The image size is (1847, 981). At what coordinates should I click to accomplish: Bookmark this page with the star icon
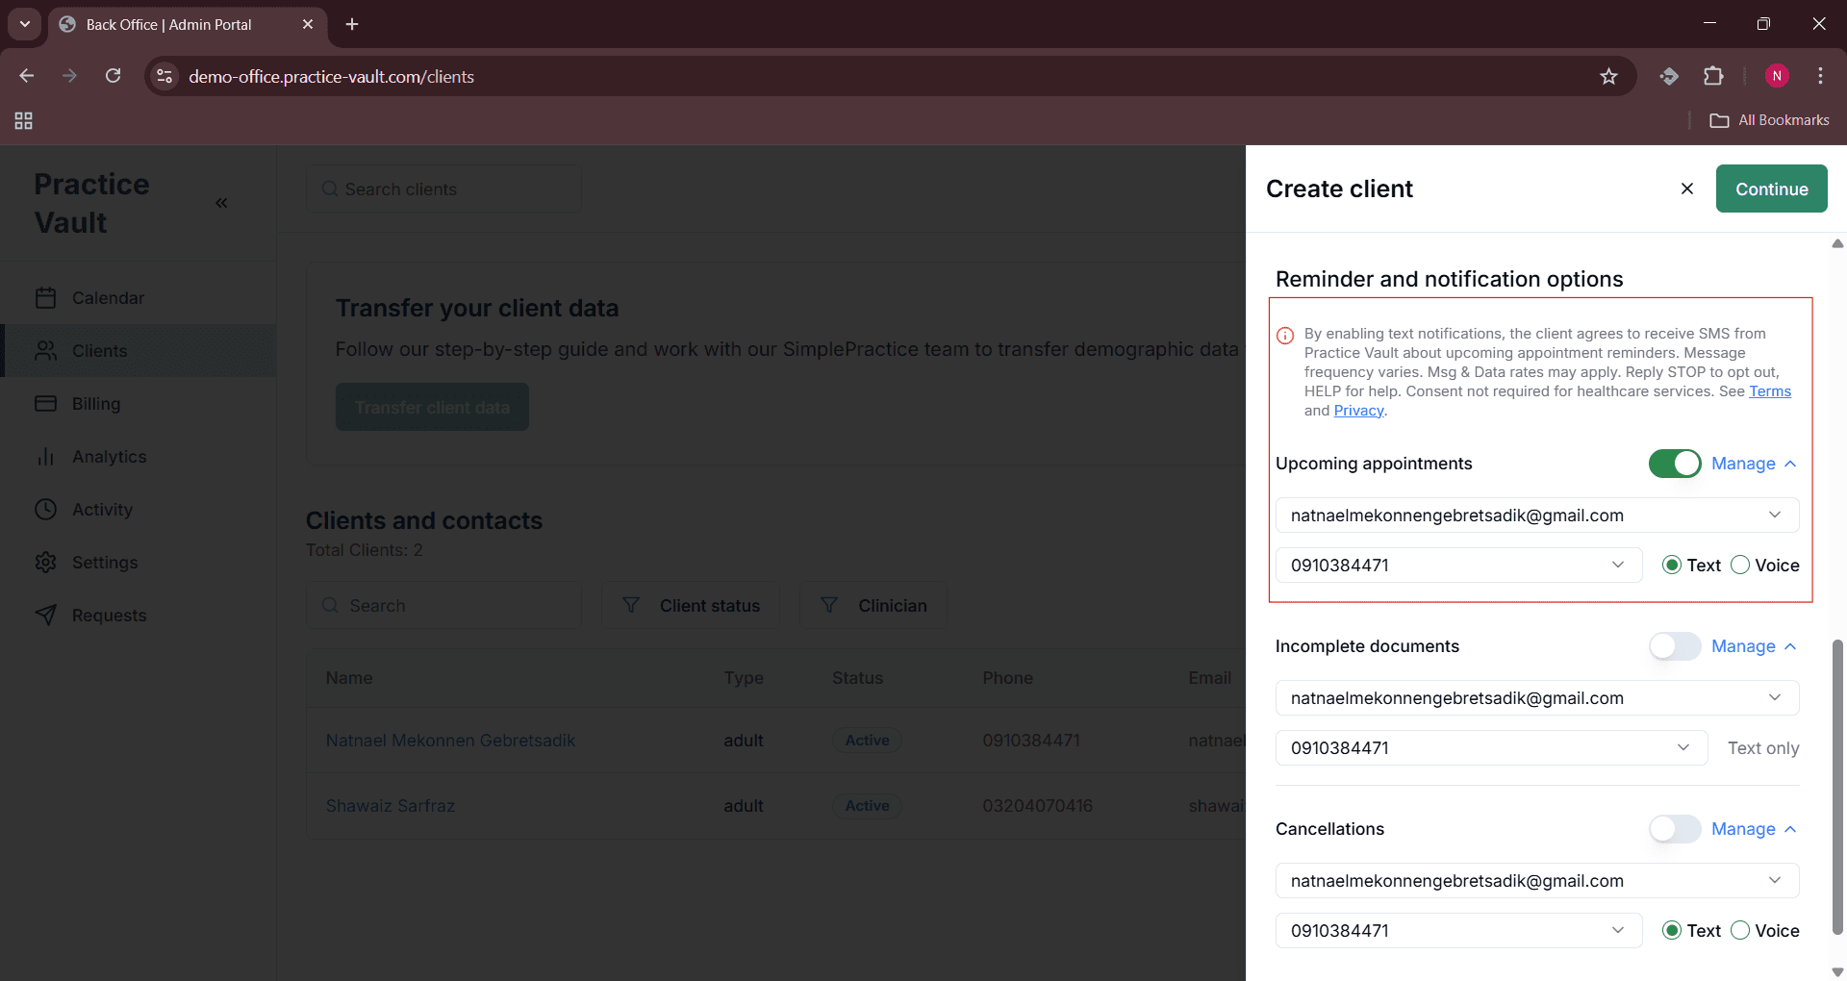tap(1608, 76)
